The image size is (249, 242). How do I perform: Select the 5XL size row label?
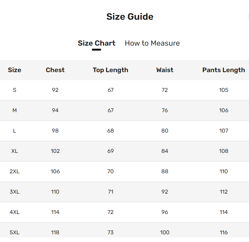click(x=15, y=232)
